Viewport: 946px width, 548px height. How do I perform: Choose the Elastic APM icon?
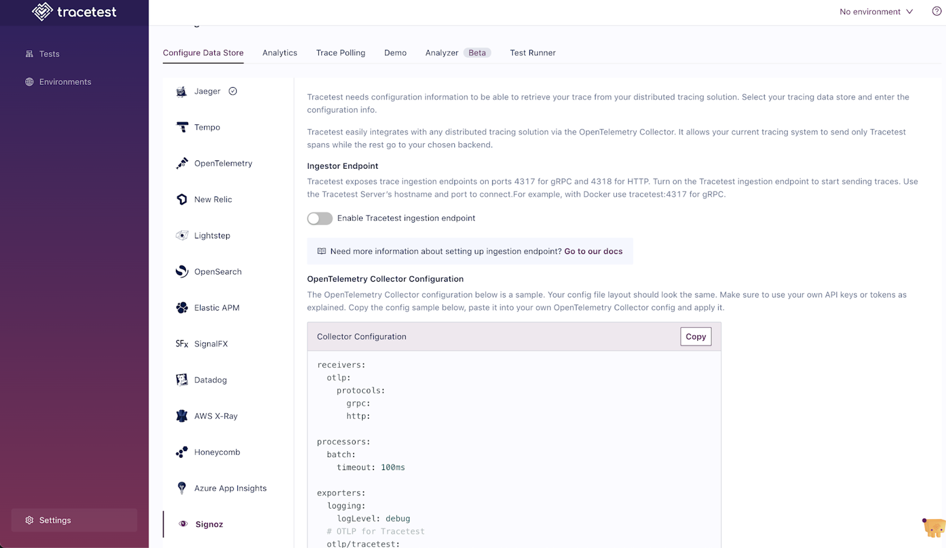coord(182,308)
